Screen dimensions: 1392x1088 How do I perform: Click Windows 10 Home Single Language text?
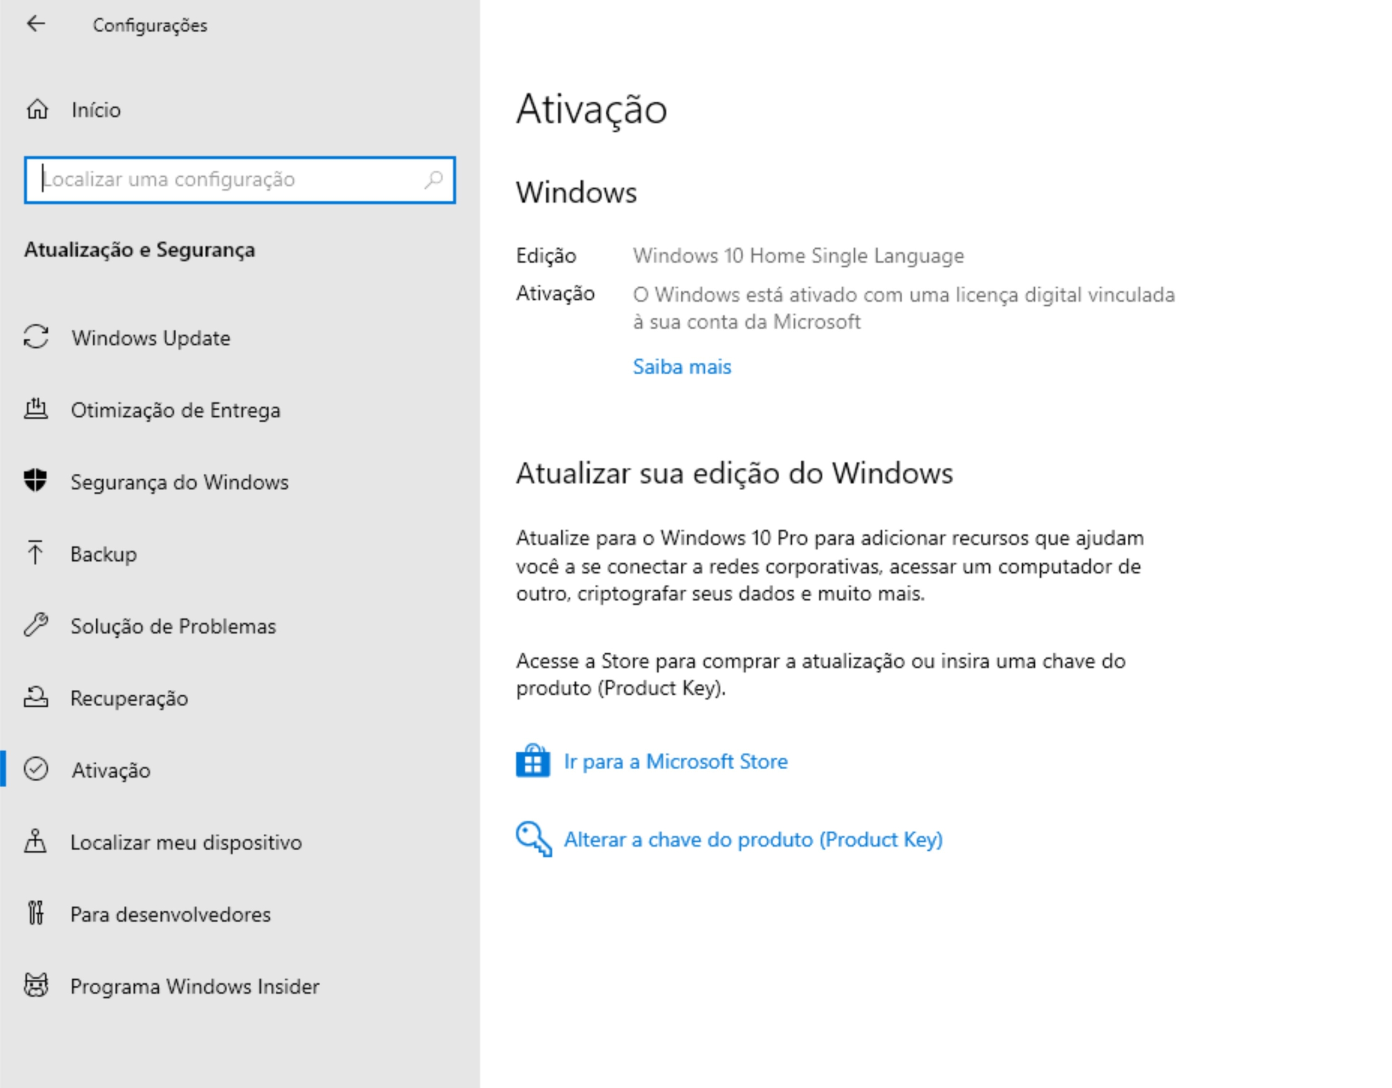point(798,256)
